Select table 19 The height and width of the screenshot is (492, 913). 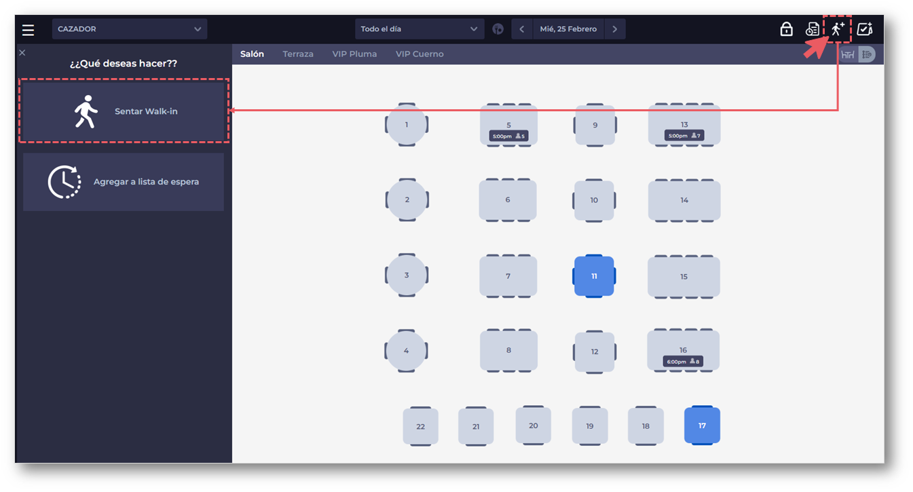[590, 426]
